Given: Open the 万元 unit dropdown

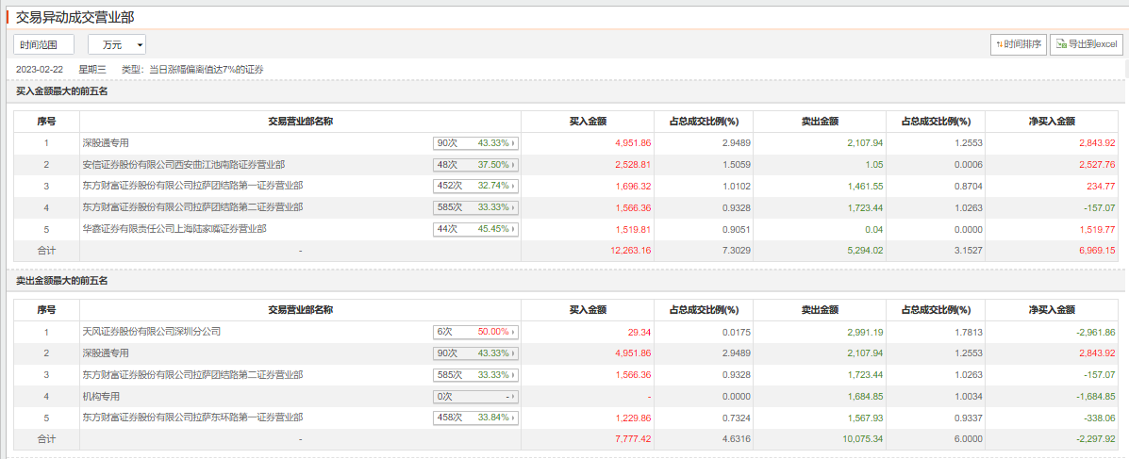Looking at the screenshot, I should point(117,44).
